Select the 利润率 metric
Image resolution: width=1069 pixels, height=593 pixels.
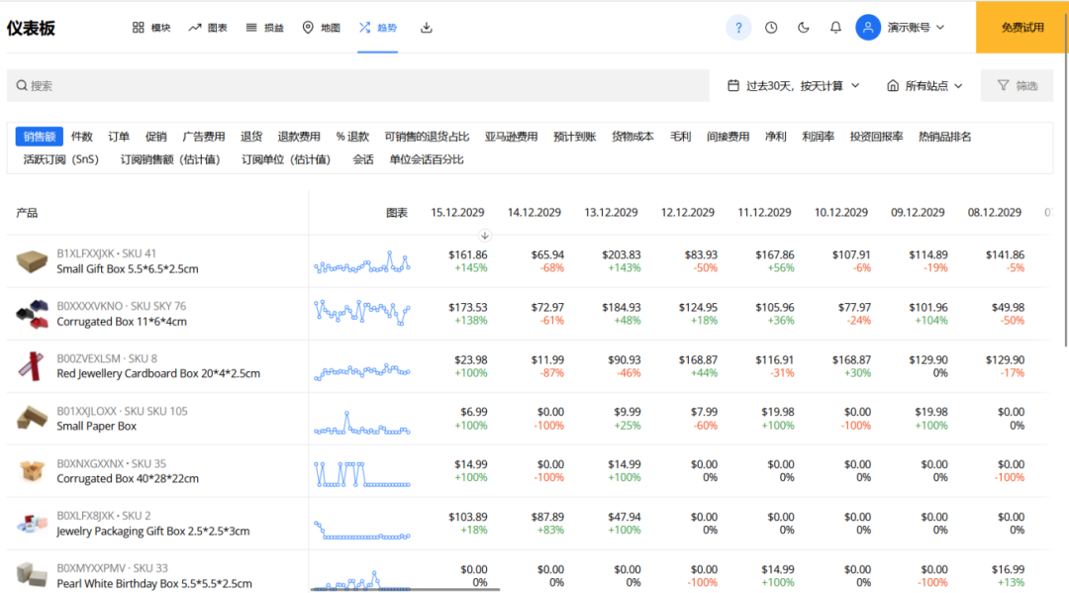[x=819, y=137]
